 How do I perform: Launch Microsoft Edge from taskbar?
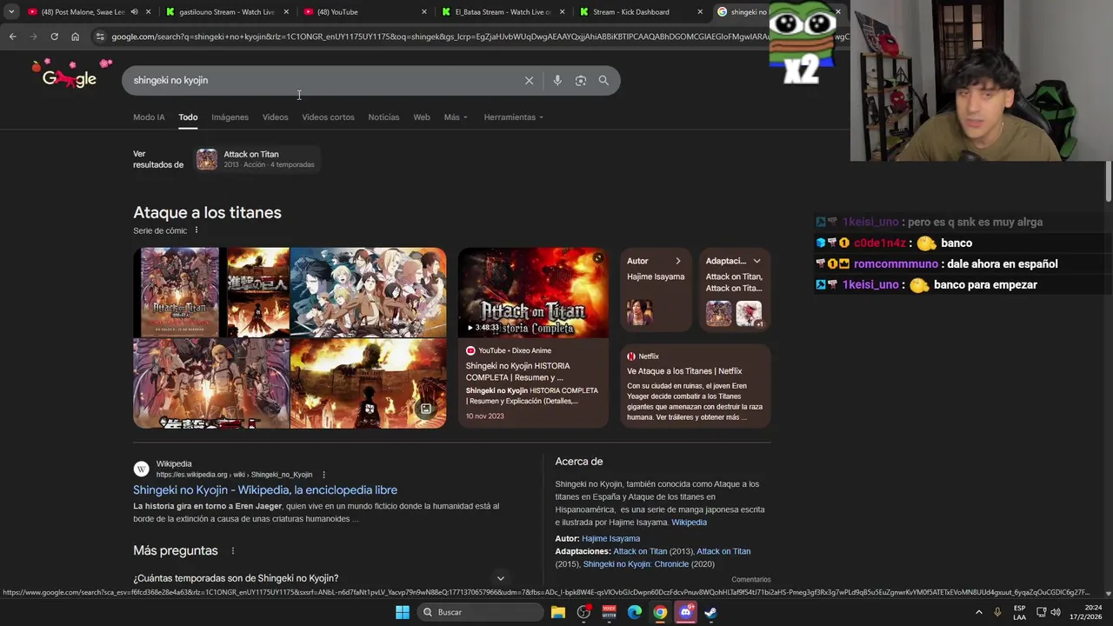point(635,612)
